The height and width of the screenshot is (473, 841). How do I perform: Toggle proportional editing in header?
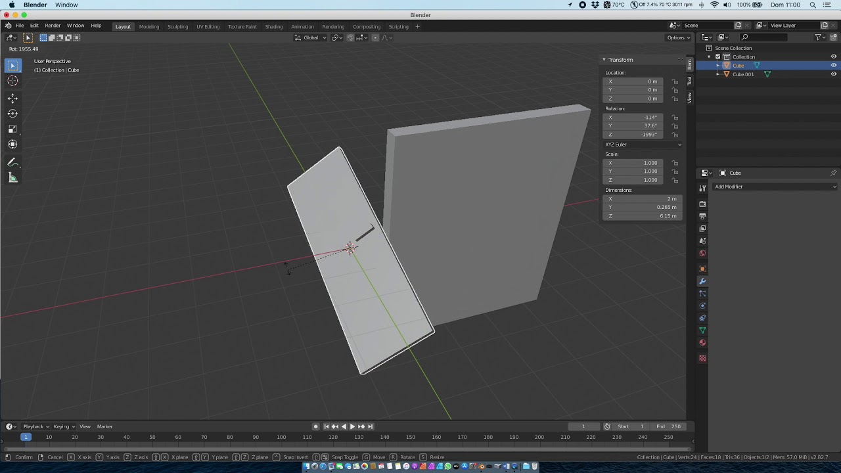click(375, 37)
